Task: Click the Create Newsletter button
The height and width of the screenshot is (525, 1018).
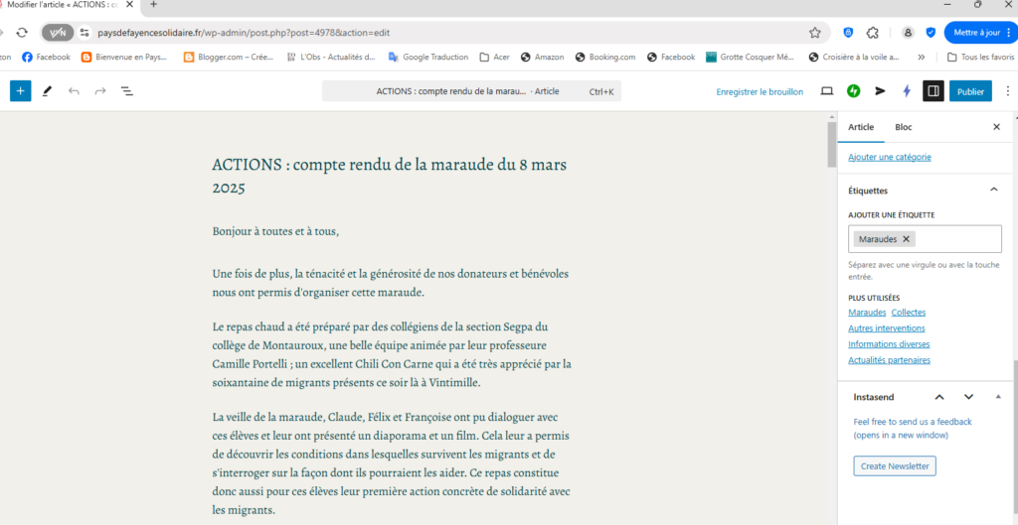Action: [x=894, y=465]
